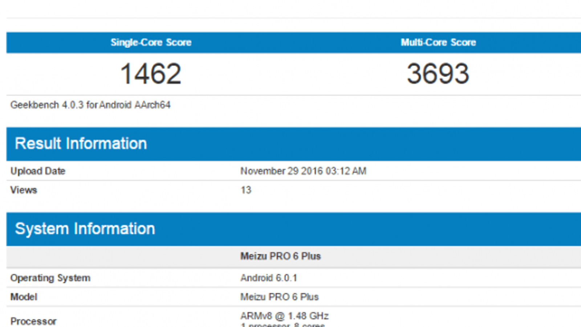Click the Upload Date label
The image size is (581, 327).
pos(38,171)
